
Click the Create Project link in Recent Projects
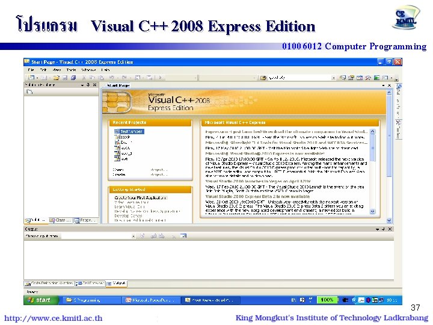click(x=159, y=175)
